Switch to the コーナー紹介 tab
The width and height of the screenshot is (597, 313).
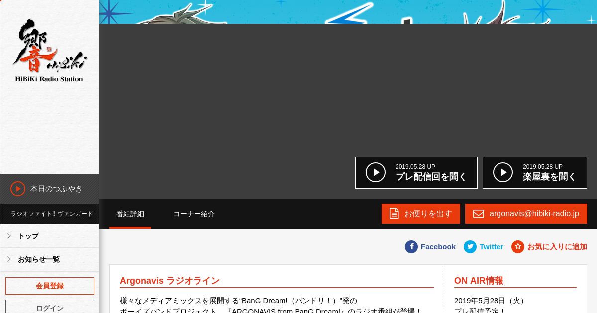194,214
